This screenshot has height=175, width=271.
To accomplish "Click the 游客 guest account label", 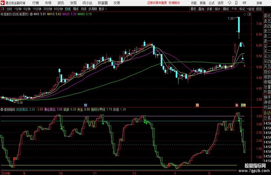I will pyautogui.click(x=259, y=3).
